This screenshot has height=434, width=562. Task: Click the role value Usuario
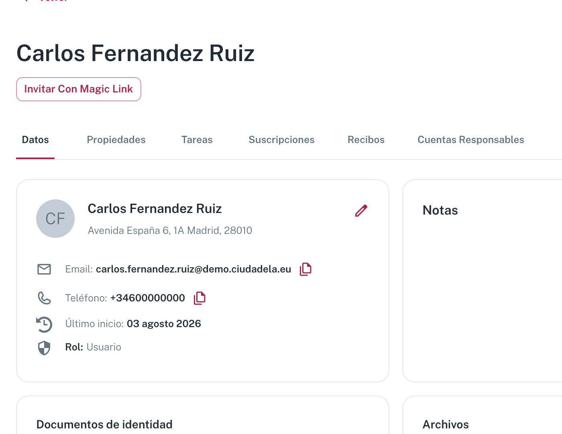click(x=104, y=347)
